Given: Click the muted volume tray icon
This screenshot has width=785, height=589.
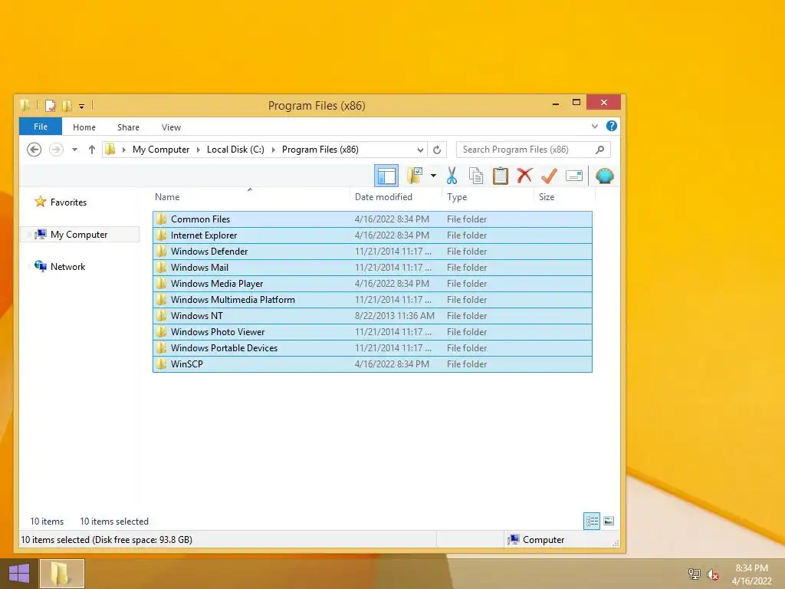Looking at the screenshot, I should [712, 574].
